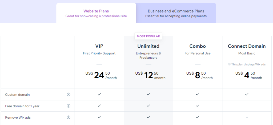This screenshot has height=125, width=273.
Task: Choose the Combo plan heading
Action: point(198,46)
